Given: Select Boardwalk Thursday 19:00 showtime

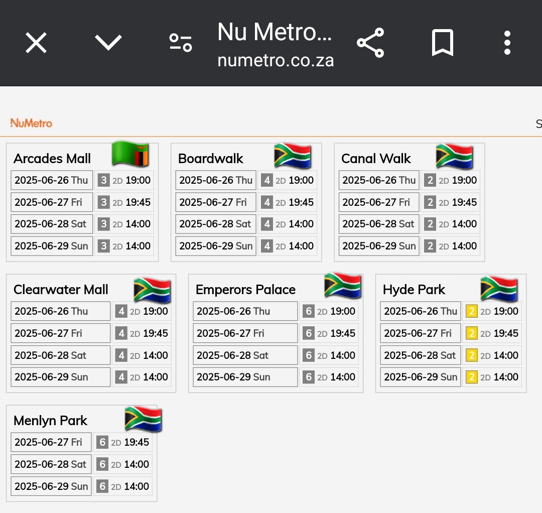Looking at the screenshot, I should [287, 180].
